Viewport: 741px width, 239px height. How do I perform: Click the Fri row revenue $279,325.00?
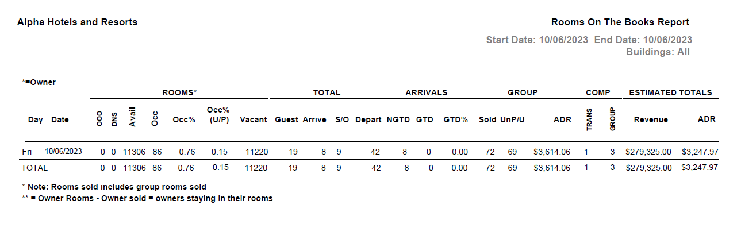[648, 152]
